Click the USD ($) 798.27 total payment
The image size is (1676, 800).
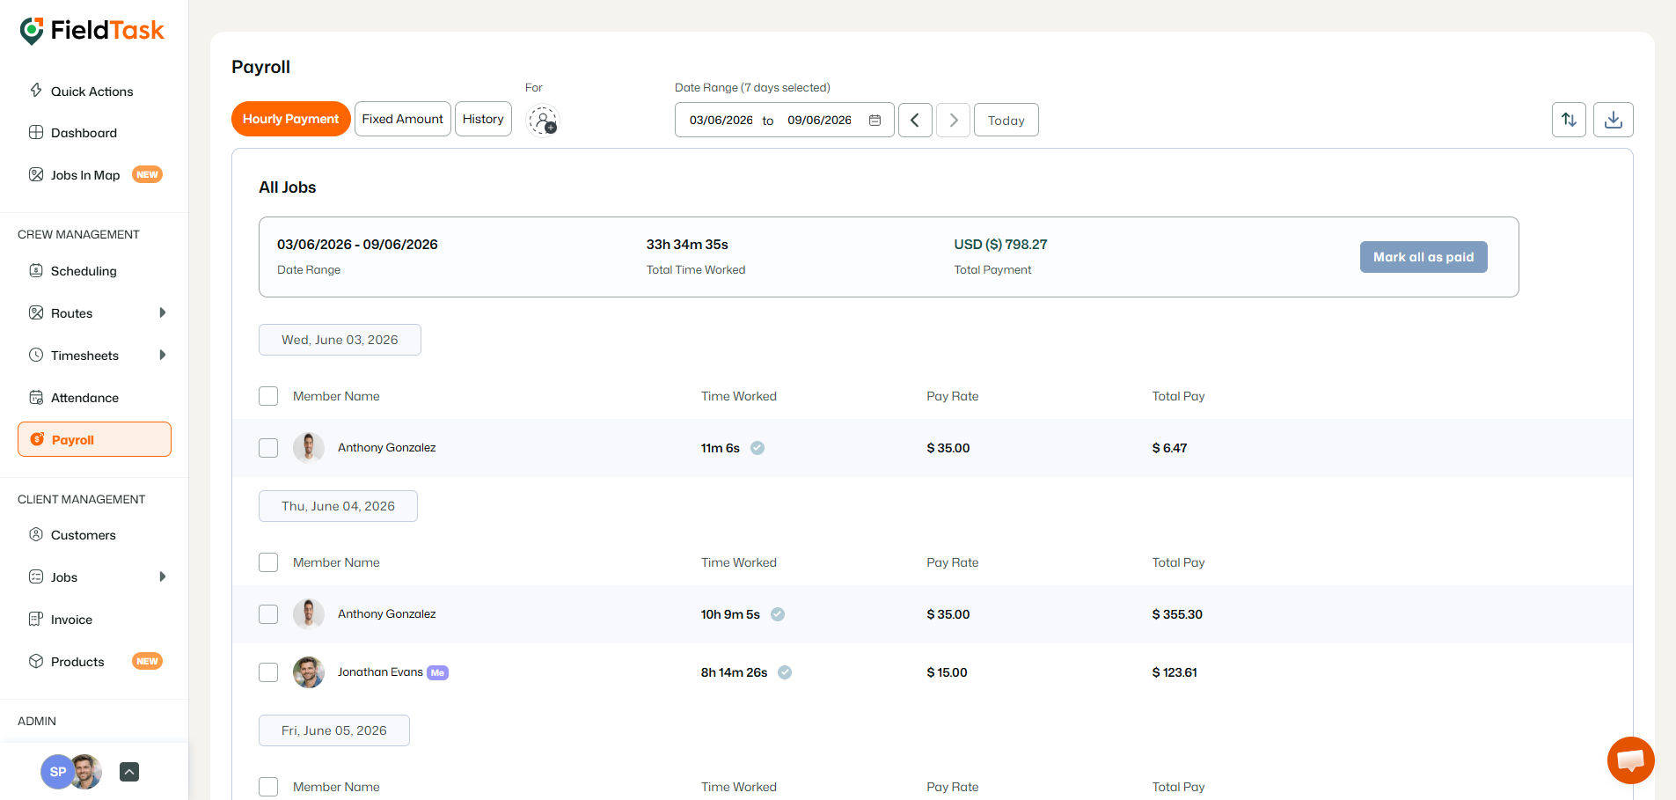[x=1000, y=245]
